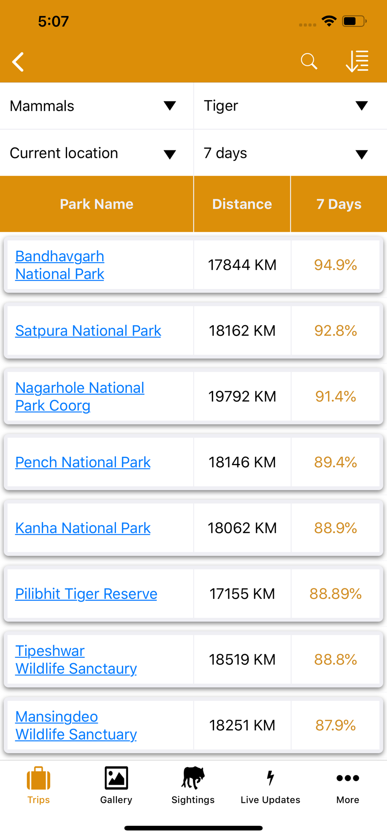Open Satpura National Park link
Image resolution: width=387 pixels, height=838 pixels.
[x=88, y=331]
